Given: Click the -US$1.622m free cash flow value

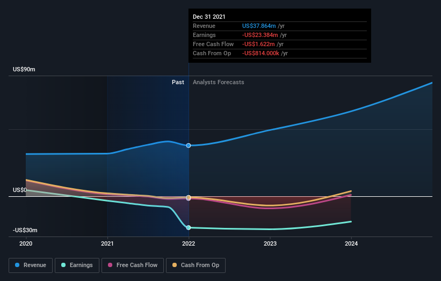Looking at the screenshot, I should (258, 44).
